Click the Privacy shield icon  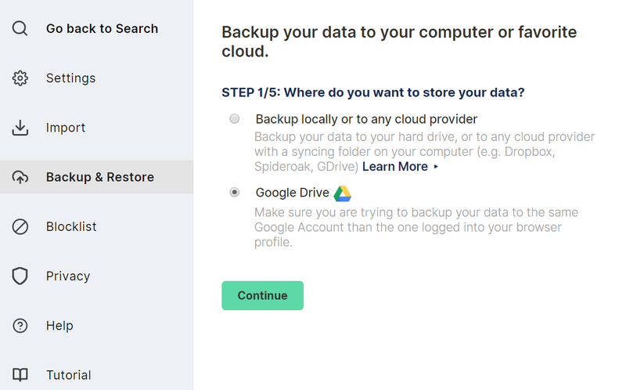coord(20,276)
